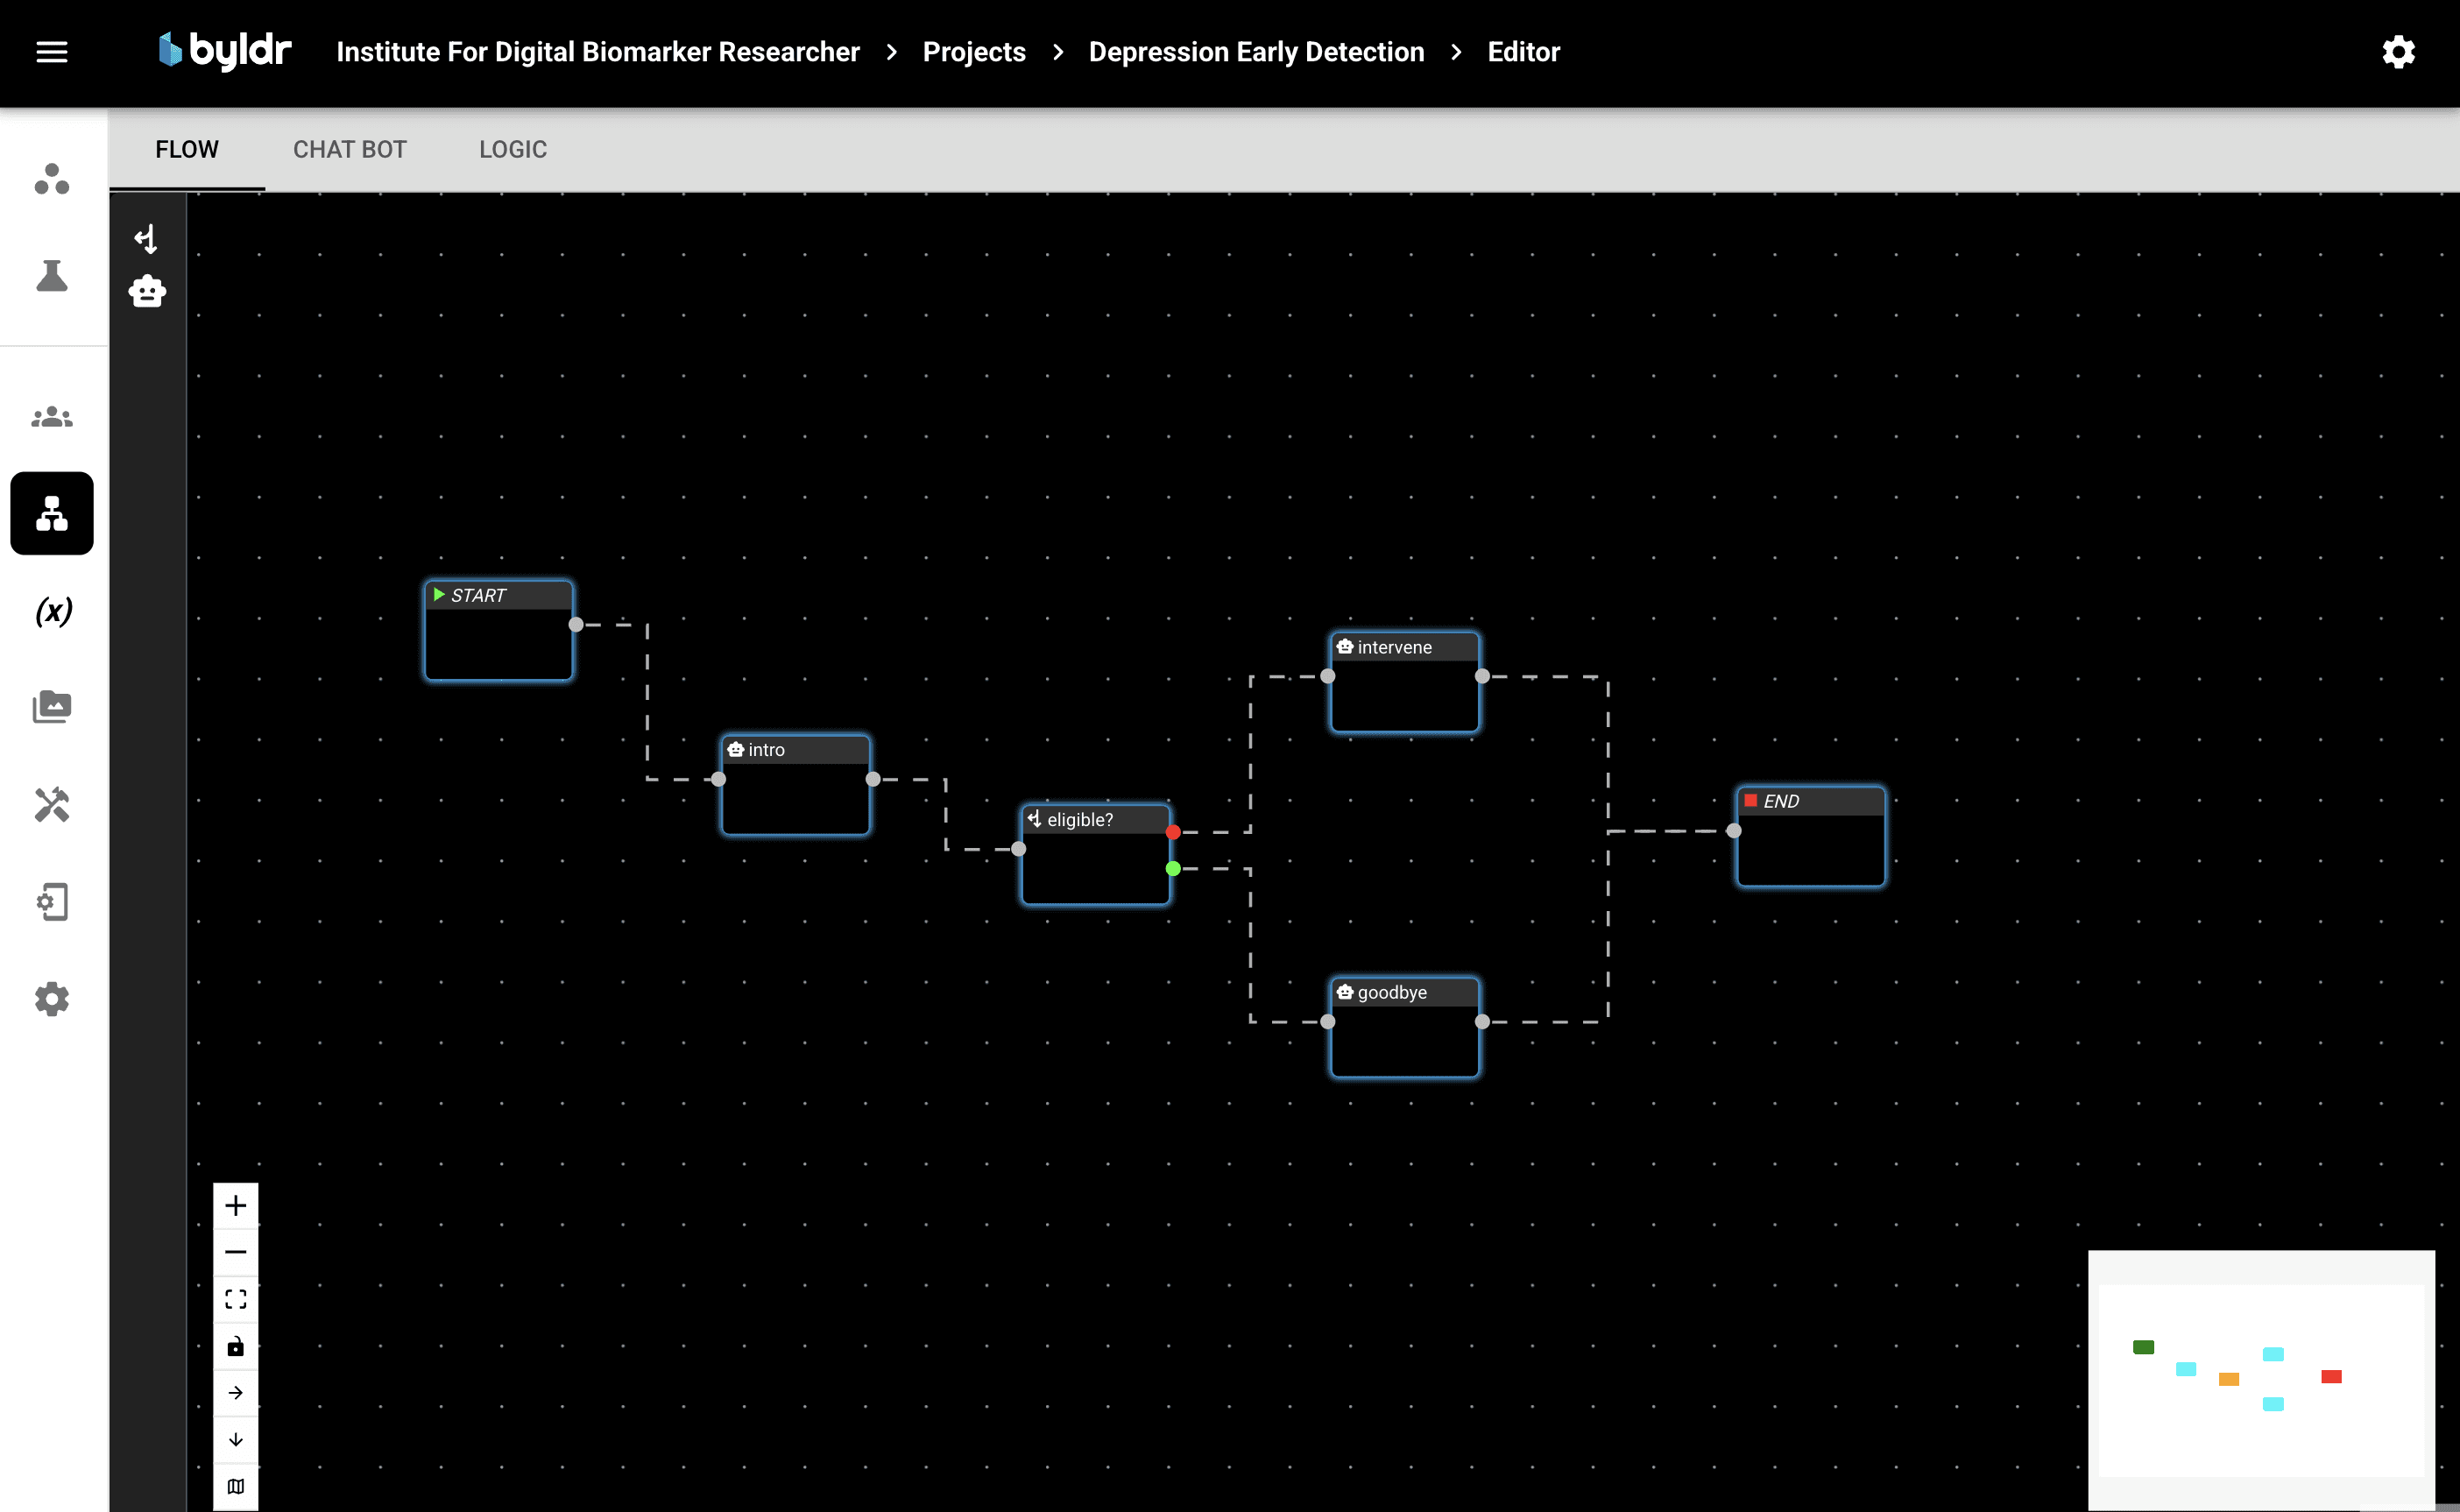Open the participants group sidebar icon

(x=52, y=416)
